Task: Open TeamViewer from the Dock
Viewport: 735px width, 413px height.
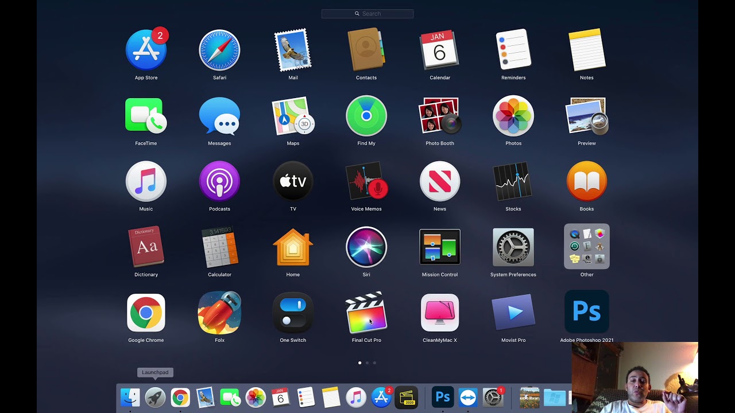Action: (468, 398)
